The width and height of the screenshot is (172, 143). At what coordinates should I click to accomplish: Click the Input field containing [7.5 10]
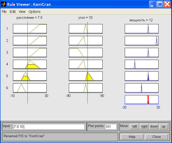pyautogui.click(x=48, y=127)
